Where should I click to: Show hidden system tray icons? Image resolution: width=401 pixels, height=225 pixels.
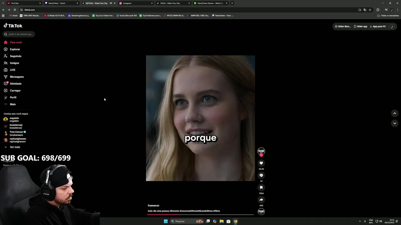coord(360,221)
